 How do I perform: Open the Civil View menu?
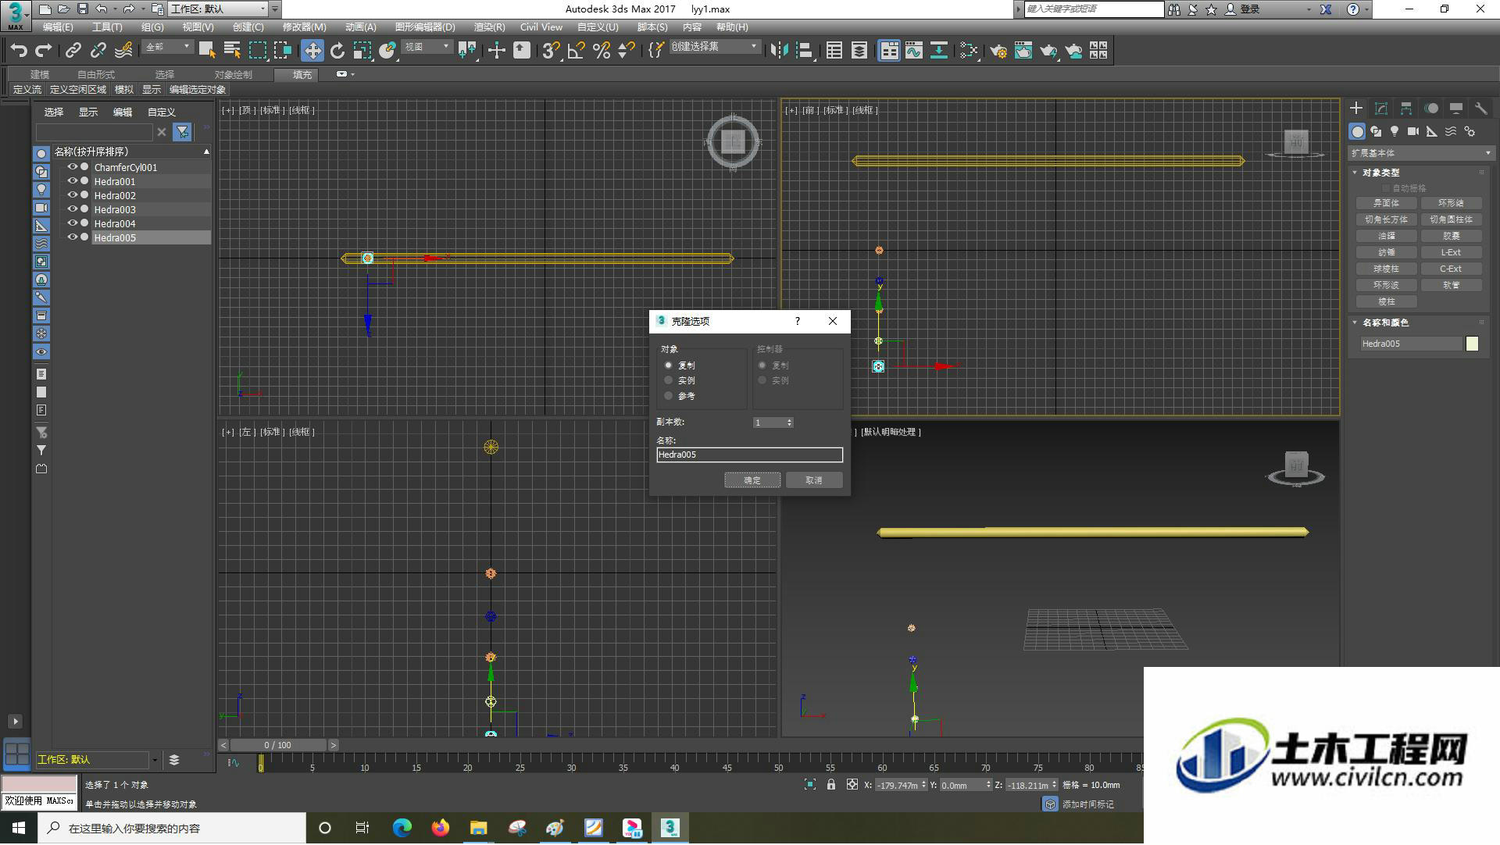click(x=541, y=27)
